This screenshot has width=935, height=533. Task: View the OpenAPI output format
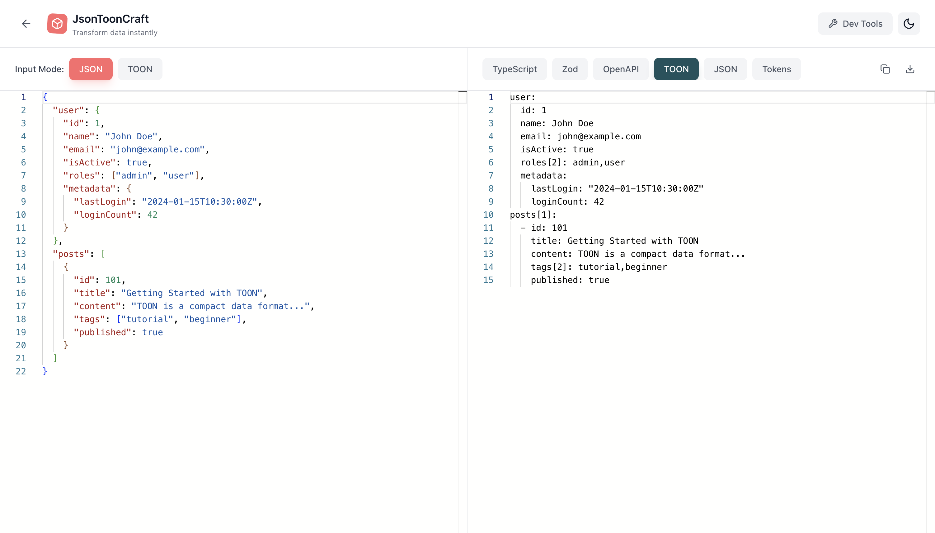pos(621,69)
